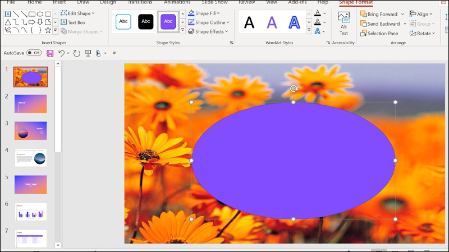
Task: Open the Animations tab
Action: (x=177, y=2)
